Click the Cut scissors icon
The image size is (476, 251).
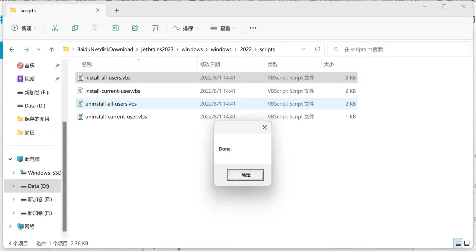[x=55, y=28]
